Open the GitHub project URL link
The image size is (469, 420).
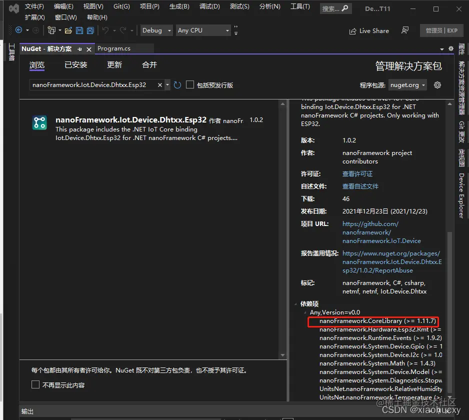click(x=381, y=232)
